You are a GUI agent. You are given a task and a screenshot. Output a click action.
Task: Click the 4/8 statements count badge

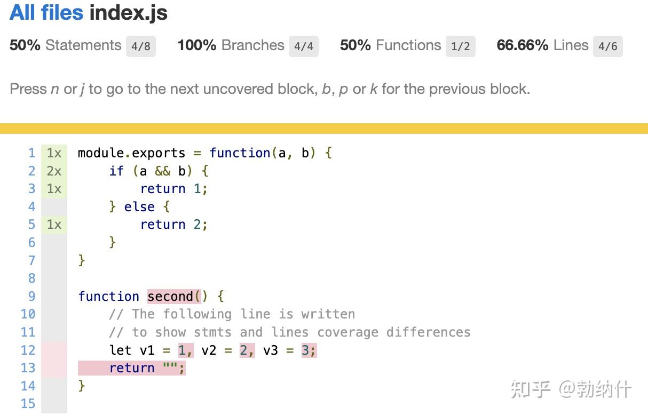tap(140, 46)
